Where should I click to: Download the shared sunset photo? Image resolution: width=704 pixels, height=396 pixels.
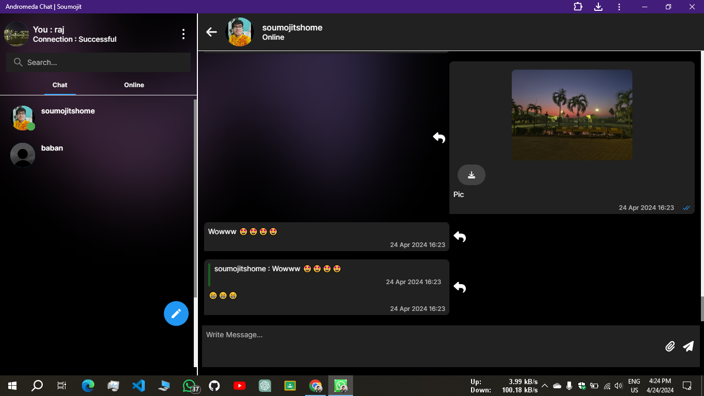(471, 175)
